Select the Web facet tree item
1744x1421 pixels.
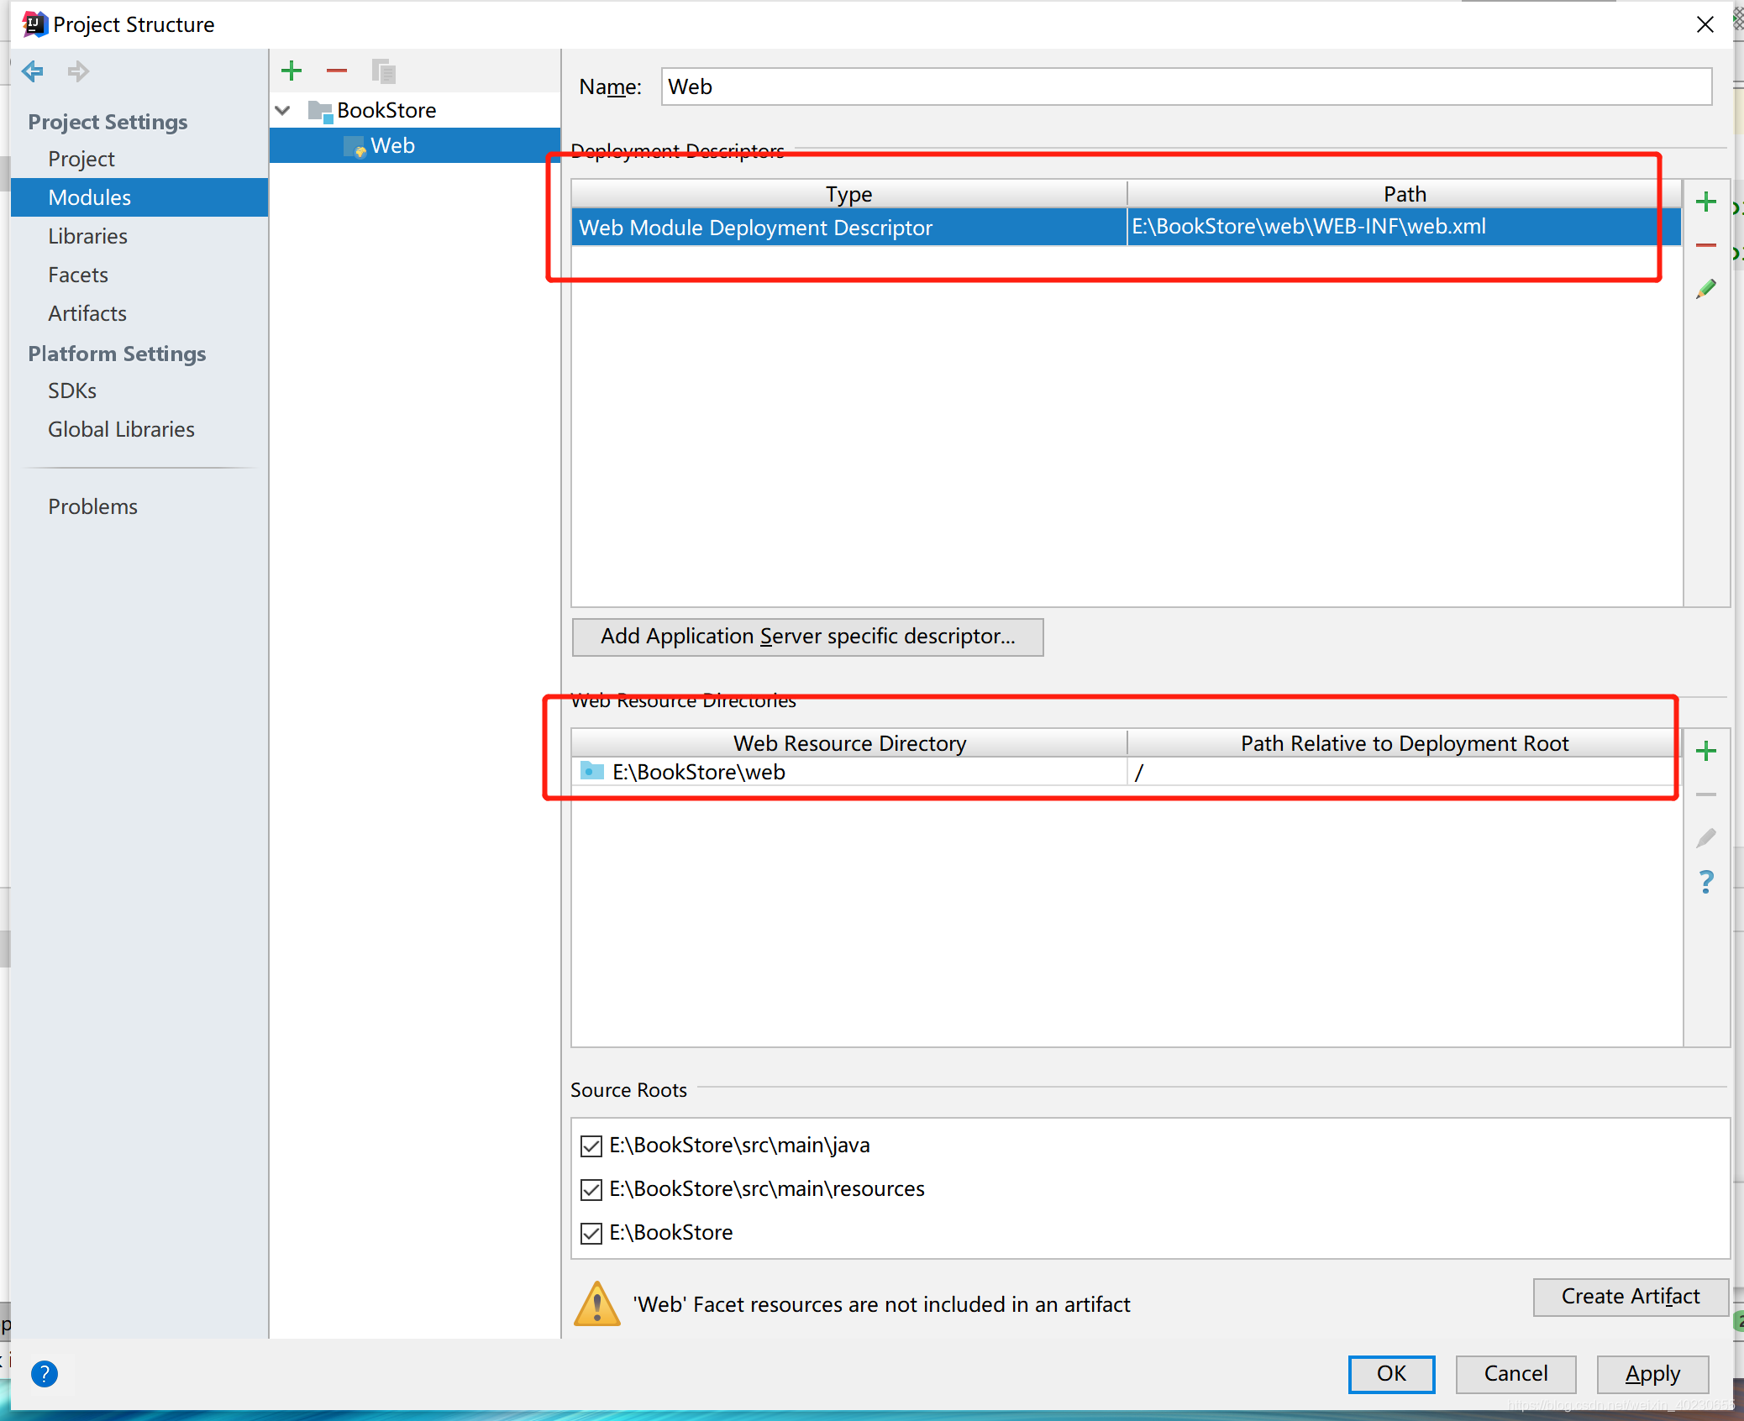click(392, 145)
